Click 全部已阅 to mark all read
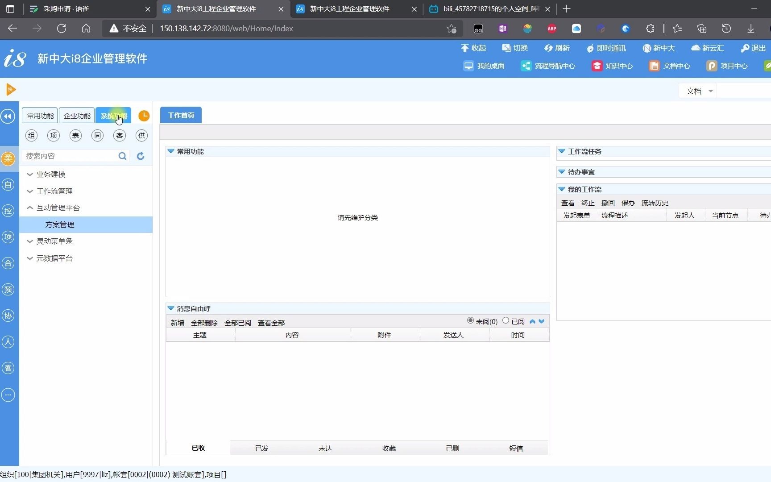The image size is (771, 482). tap(238, 323)
